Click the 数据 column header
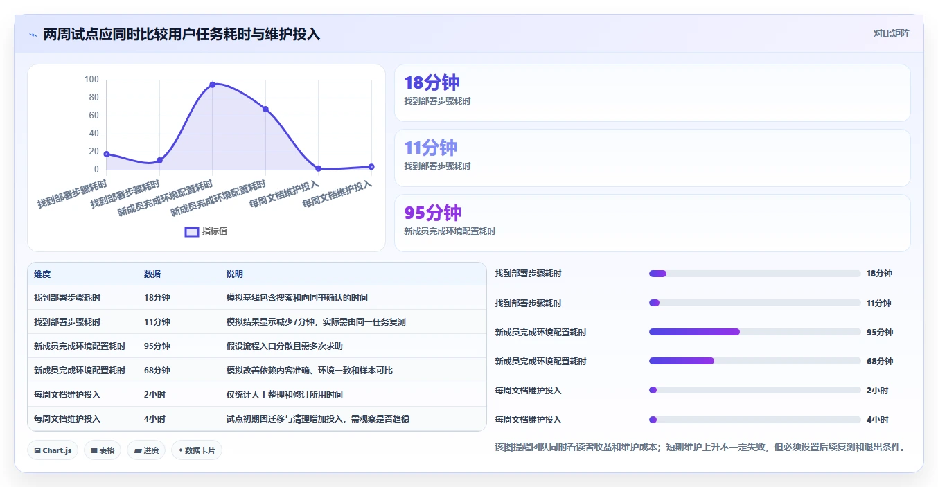 tap(152, 274)
